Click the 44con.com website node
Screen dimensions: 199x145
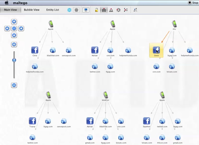pyautogui.click(x=162, y=137)
